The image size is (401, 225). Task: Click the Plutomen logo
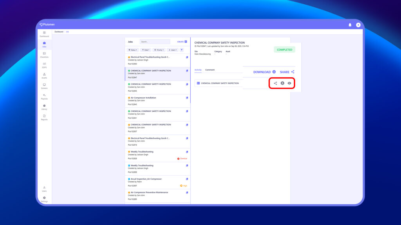(x=47, y=25)
